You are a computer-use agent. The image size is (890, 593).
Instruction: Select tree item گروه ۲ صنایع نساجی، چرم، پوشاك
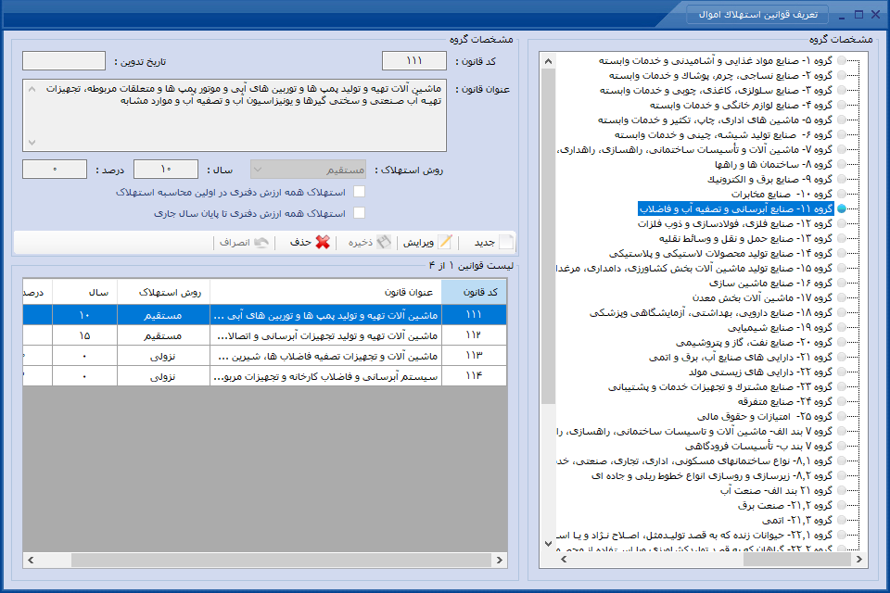[721, 75]
